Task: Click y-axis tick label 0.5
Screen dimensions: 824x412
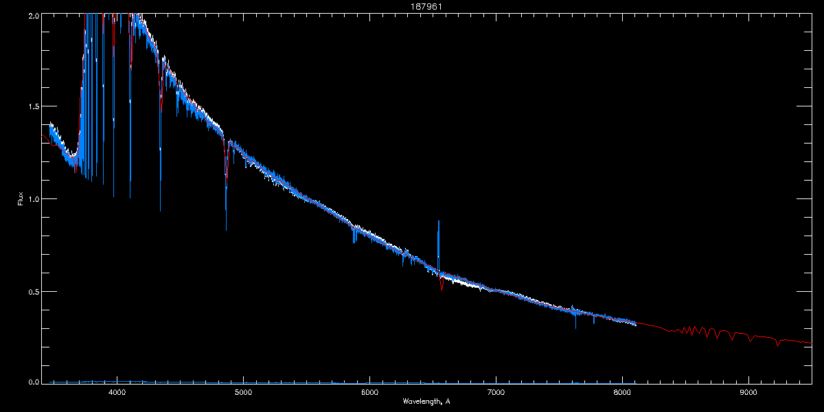Action: (x=33, y=291)
